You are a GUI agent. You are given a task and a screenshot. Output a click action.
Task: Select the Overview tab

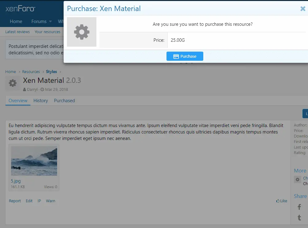(18, 101)
